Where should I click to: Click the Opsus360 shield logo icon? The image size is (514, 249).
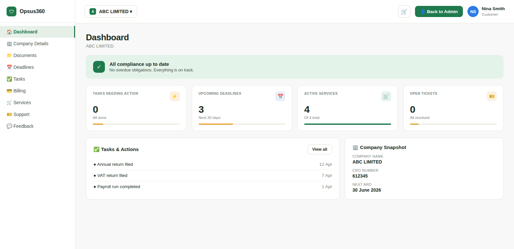click(x=11, y=11)
